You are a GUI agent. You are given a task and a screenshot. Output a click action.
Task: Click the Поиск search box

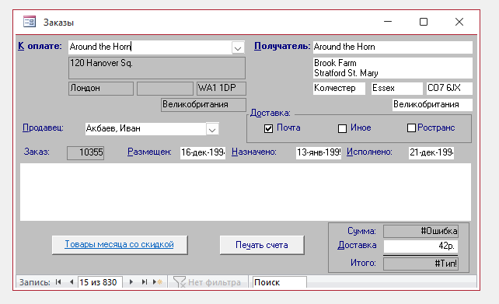coord(279,282)
